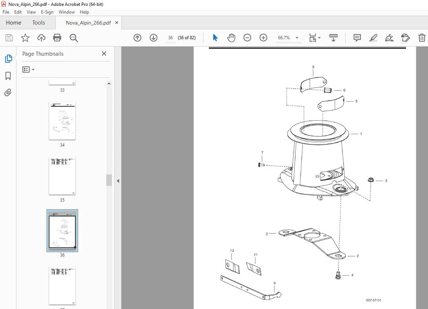Click thumbnail panel scroll up arrow
The image size is (428, 309).
[109, 84]
